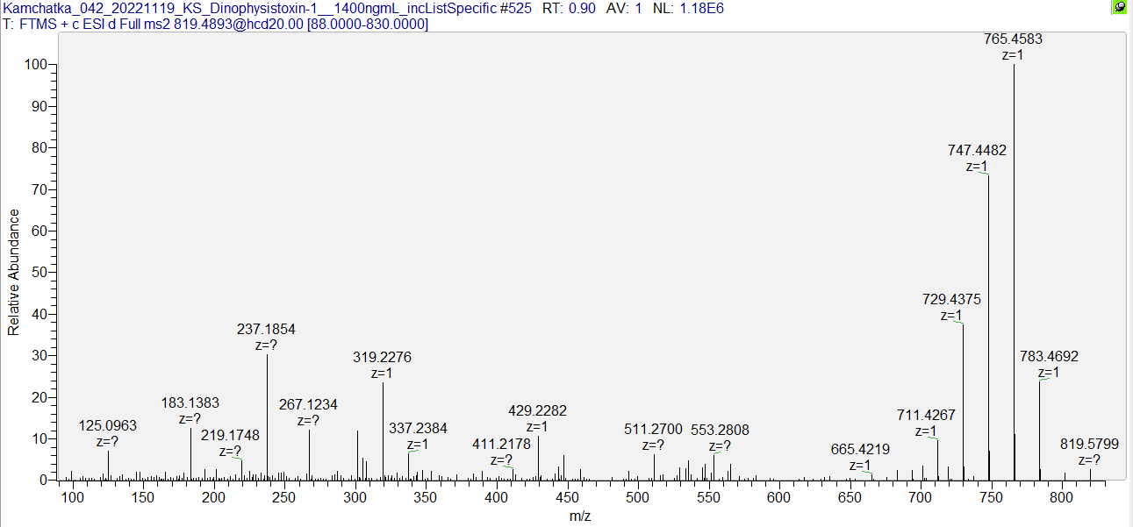The image size is (1133, 527).
Task: Select the 511.2700 peak label
Action: 653,430
